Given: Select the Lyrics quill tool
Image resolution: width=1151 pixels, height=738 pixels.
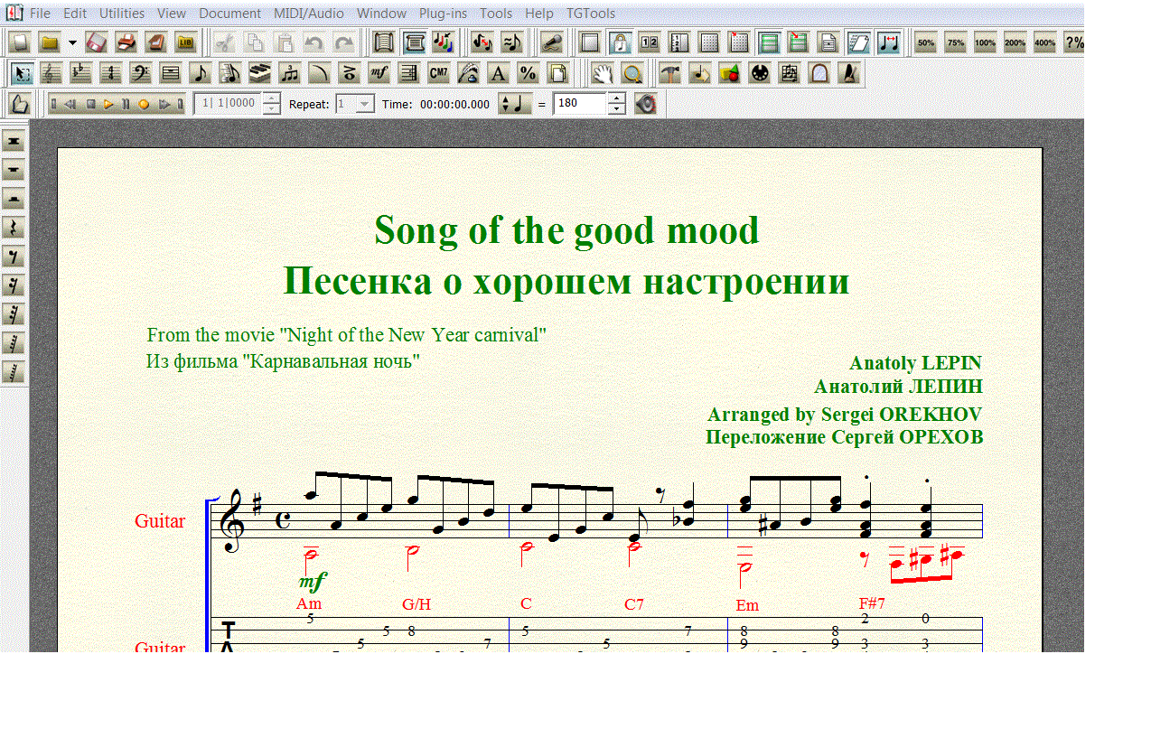Looking at the screenshot, I should (468, 73).
